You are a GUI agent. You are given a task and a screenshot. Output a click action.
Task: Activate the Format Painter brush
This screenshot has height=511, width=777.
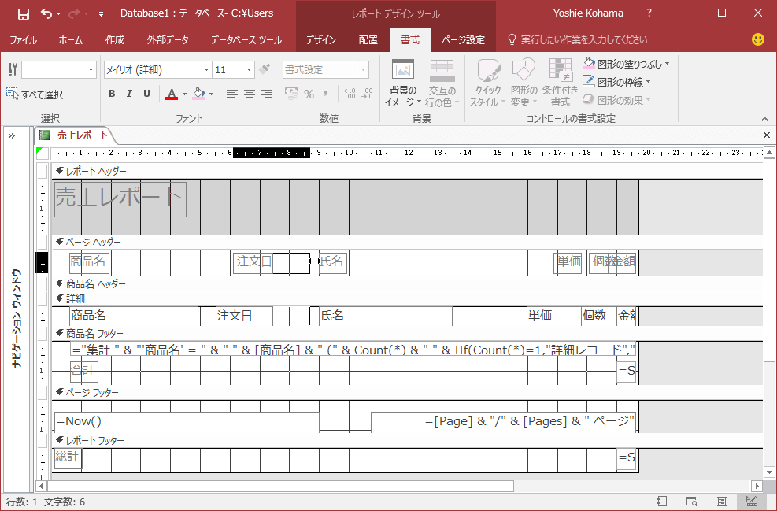265,69
